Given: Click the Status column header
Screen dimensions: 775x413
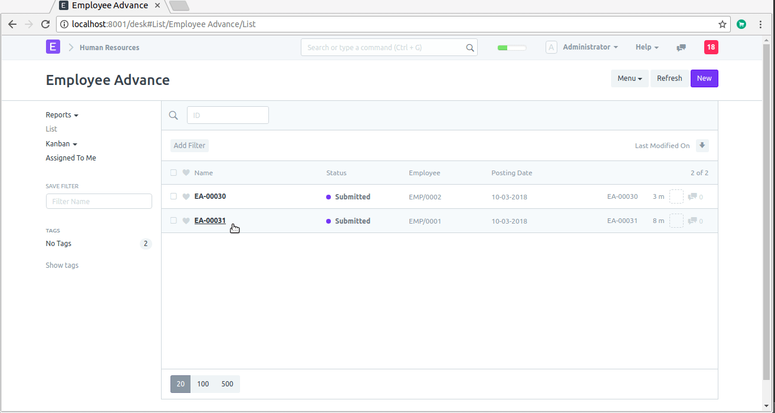Looking at the screenshot, I should pos(336,173).
